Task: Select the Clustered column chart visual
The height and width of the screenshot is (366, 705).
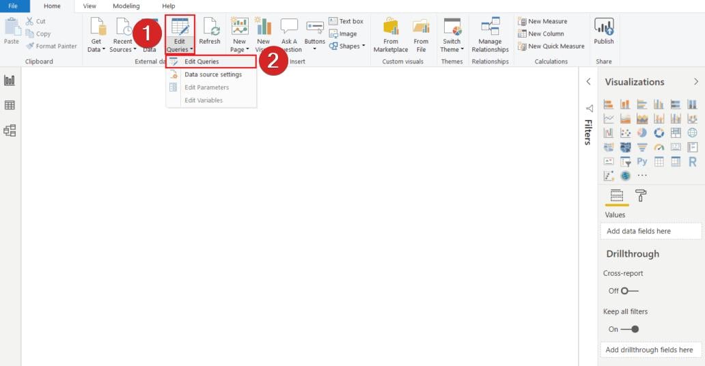Action: 659,104
